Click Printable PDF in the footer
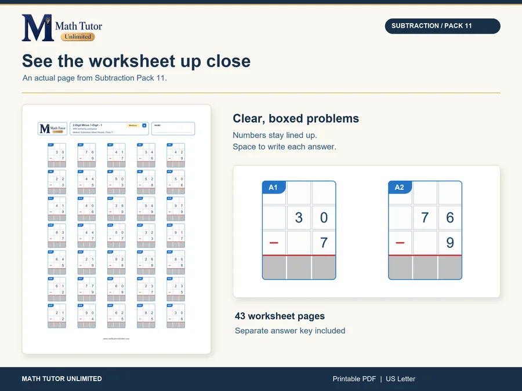 point(354,379)
